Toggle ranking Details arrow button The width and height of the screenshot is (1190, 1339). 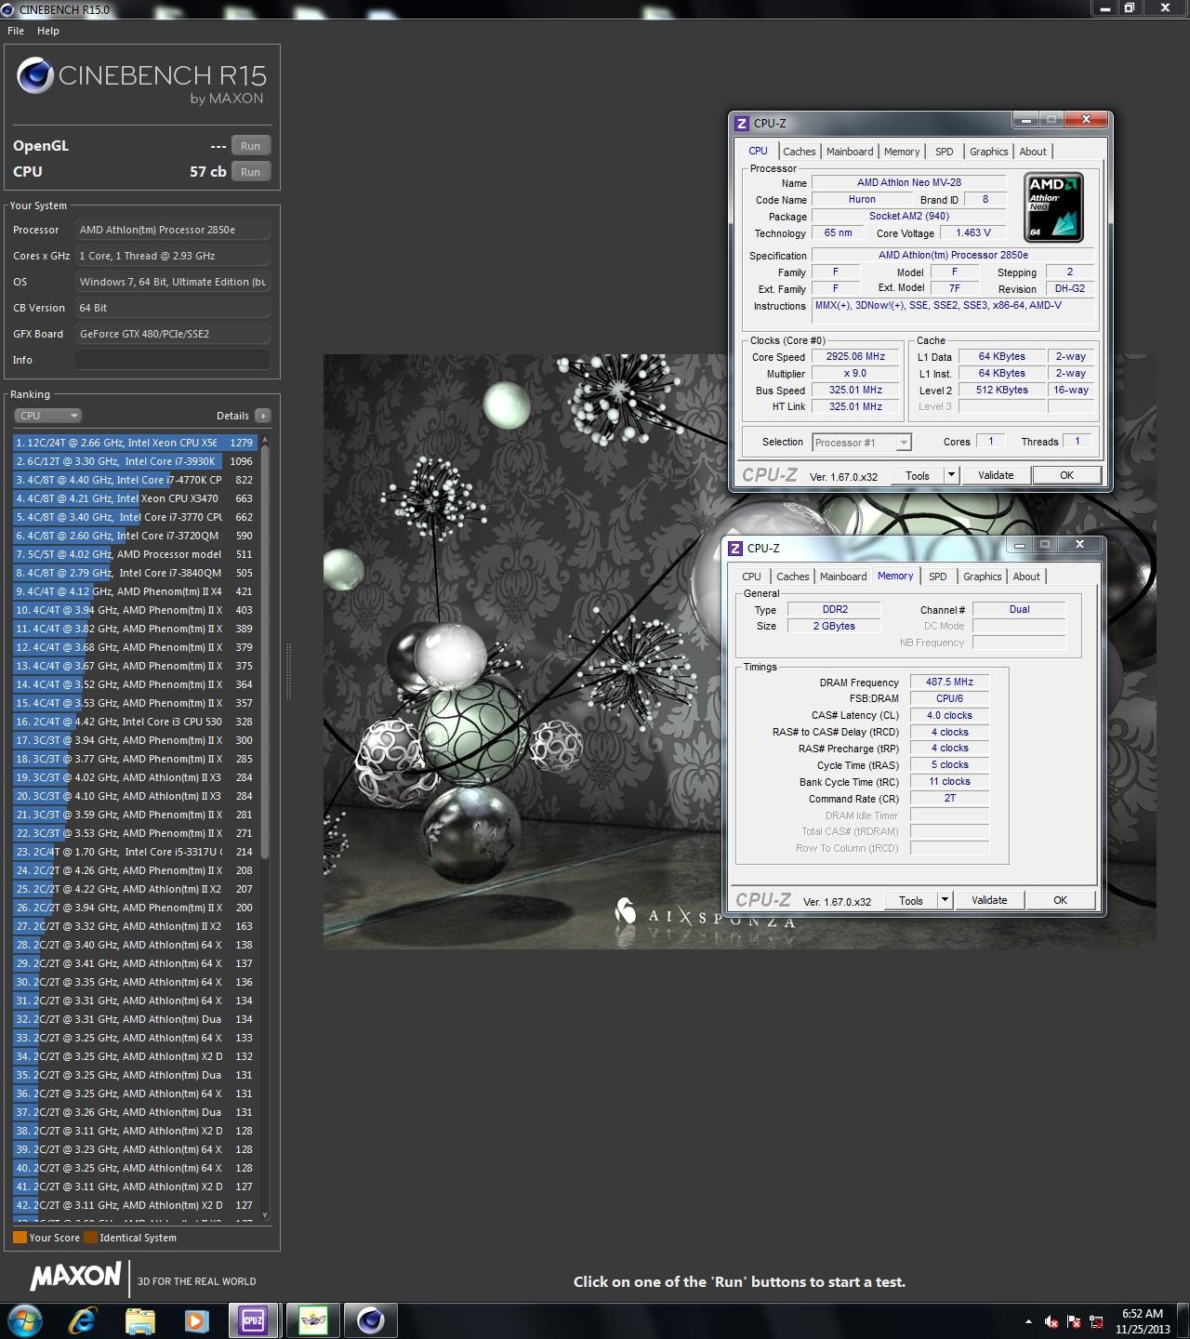click(263, 416)
